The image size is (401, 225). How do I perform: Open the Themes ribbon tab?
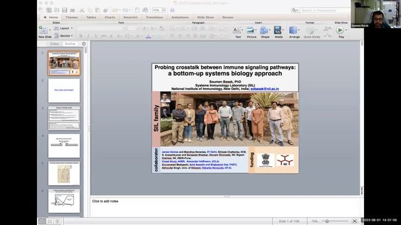71,17
